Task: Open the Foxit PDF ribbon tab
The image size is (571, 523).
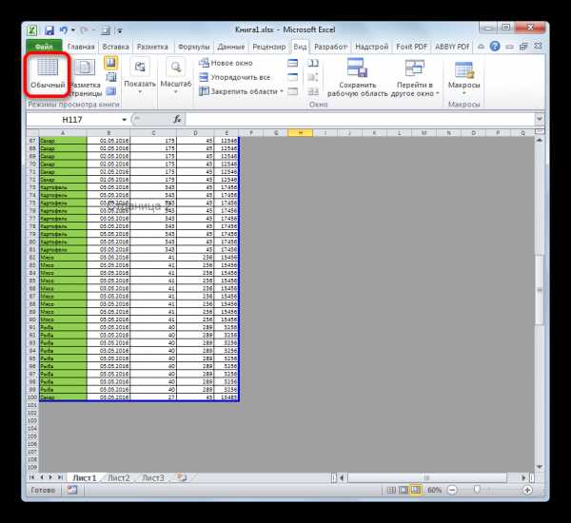Action: [x=411, y=47]
